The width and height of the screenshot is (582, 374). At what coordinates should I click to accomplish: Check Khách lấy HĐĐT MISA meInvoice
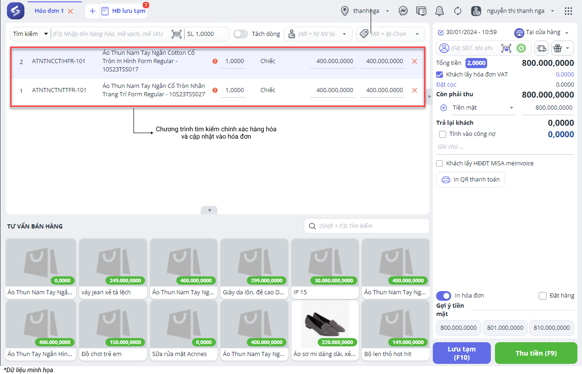tap(440, 164)
